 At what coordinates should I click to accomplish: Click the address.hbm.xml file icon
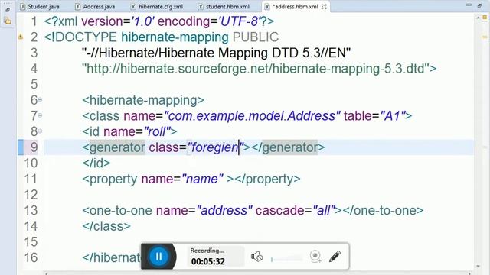[x=267, y=7]
